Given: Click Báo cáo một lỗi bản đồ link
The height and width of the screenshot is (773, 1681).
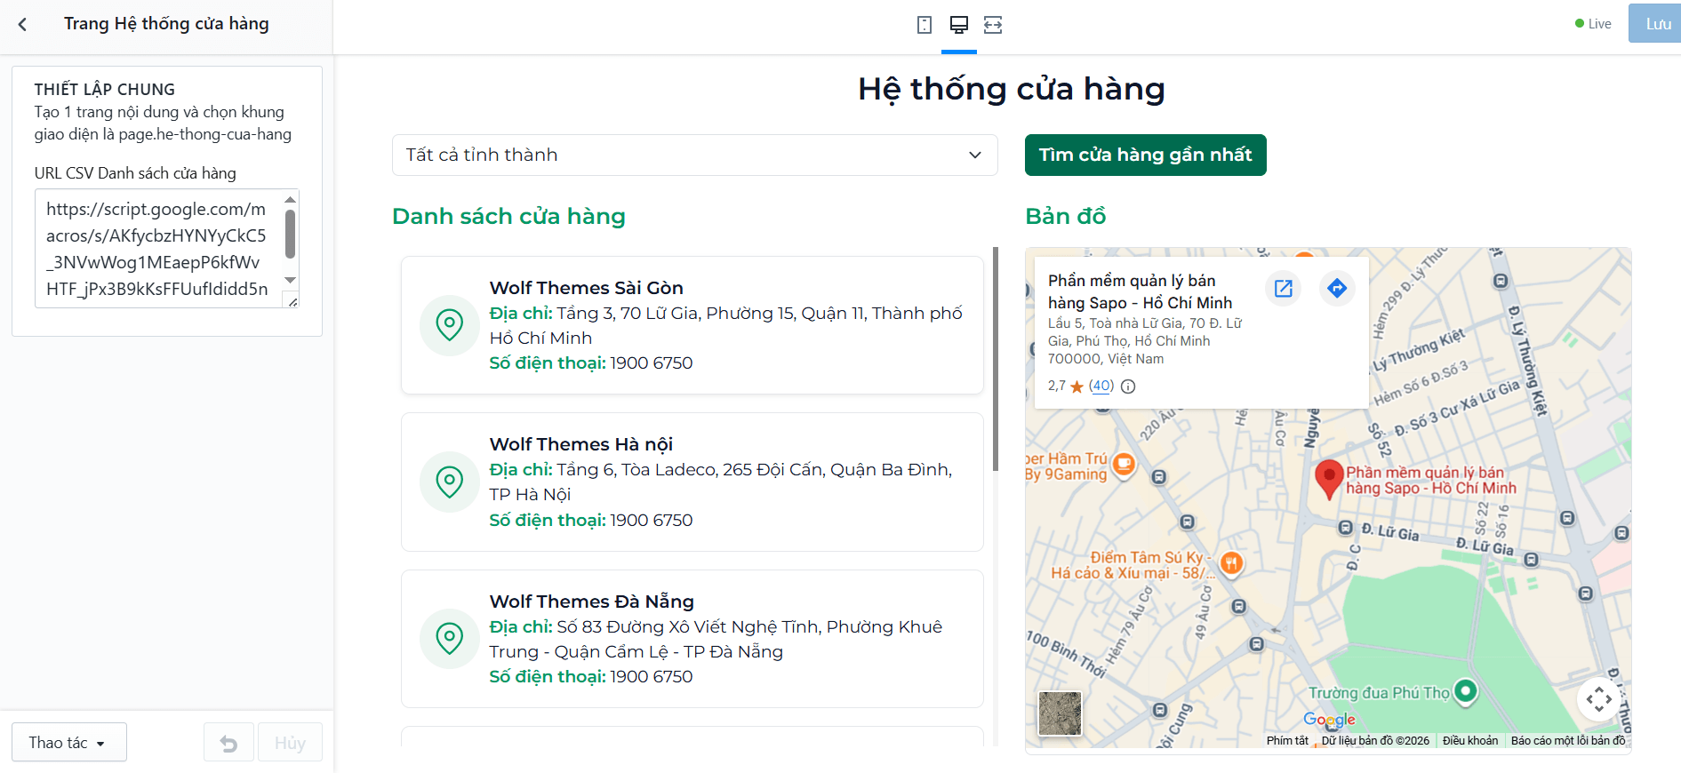Looking at the screenshot, I should [x=1568, y=740].
